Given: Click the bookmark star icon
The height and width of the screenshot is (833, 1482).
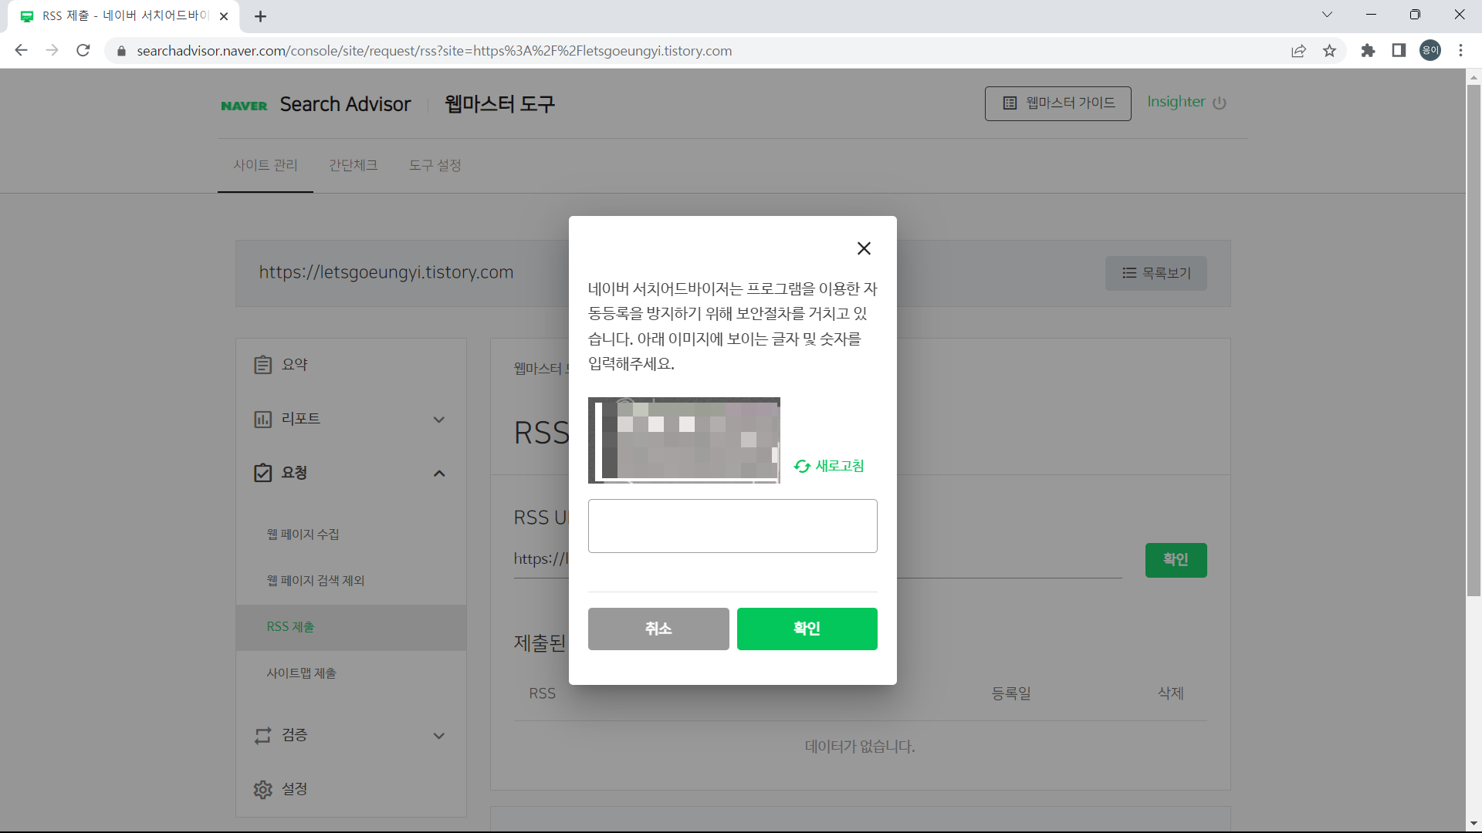Looking at the screenshot, I should [x=1329, y=50].
